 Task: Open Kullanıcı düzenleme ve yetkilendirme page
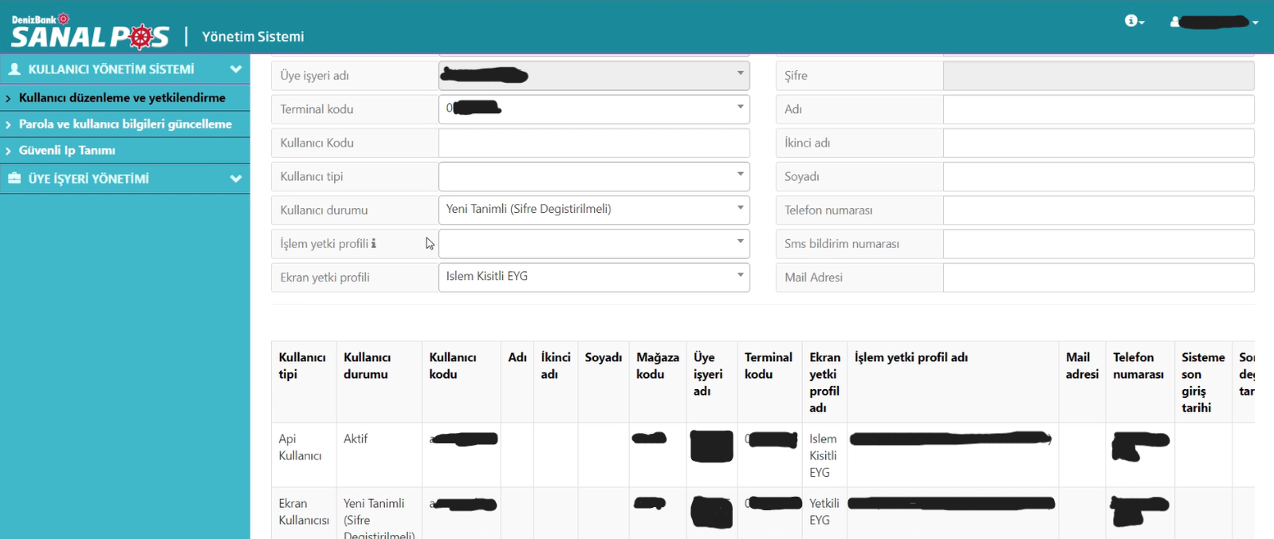click(122, 98)
